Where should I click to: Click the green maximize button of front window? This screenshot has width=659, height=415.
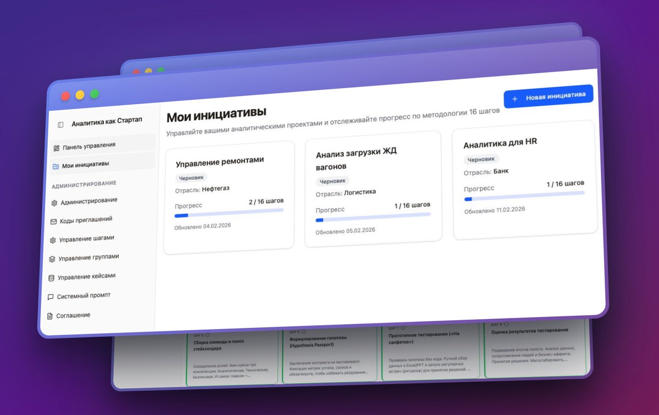pyautogui.click(x=94, y=94)
